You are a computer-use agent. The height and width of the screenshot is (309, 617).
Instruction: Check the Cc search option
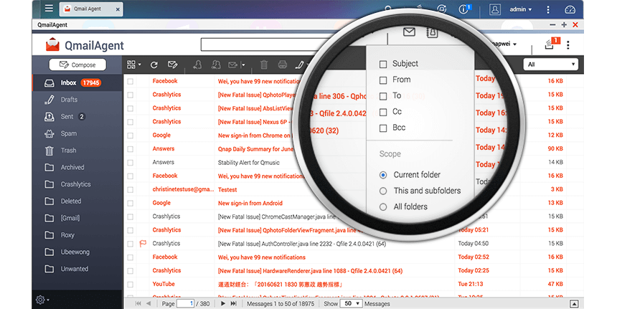click(383, 113)
